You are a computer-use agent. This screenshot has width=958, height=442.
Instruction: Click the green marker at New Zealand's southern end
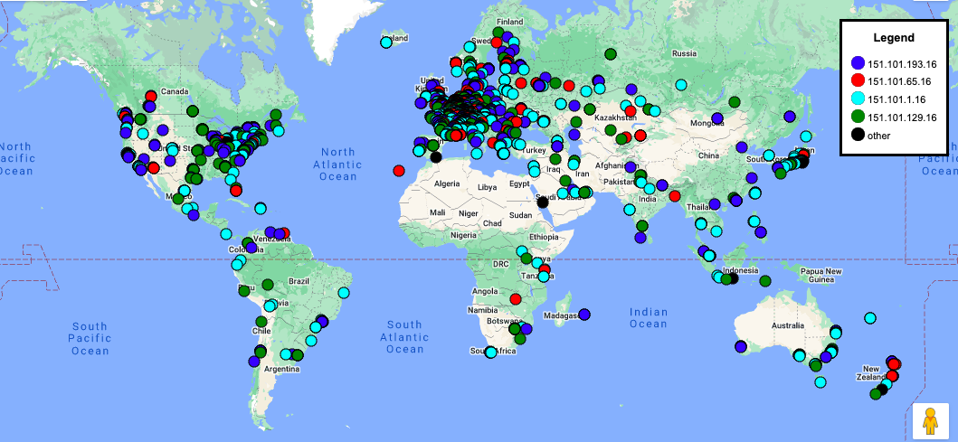click(876, 394)
